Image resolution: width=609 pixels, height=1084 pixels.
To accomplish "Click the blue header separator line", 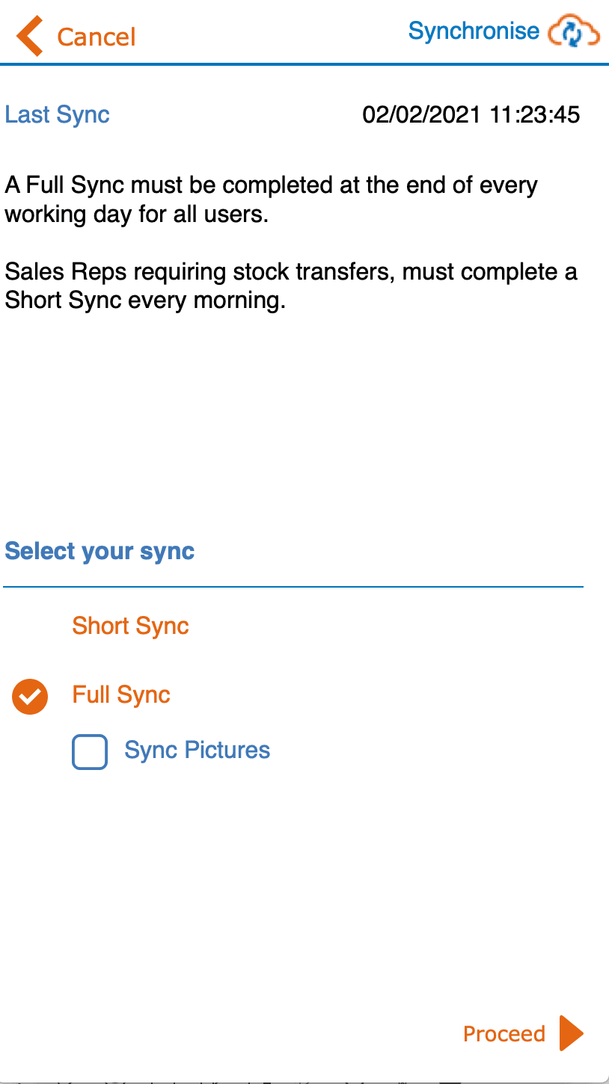I will 304,64.
